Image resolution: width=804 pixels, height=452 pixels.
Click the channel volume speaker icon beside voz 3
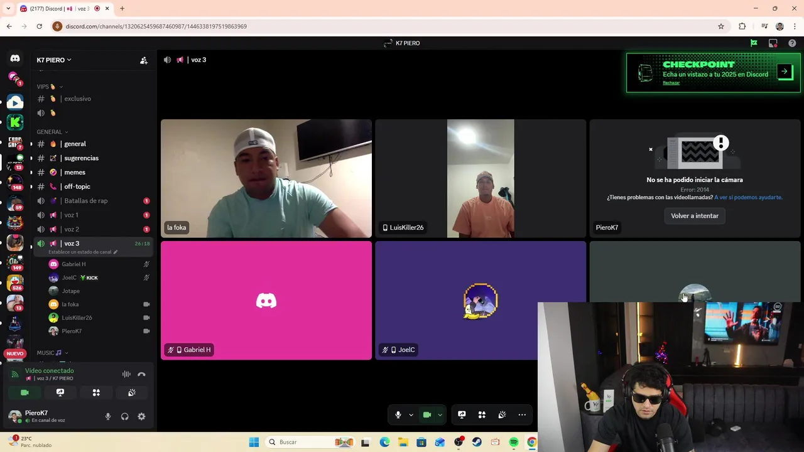(167, 60)
